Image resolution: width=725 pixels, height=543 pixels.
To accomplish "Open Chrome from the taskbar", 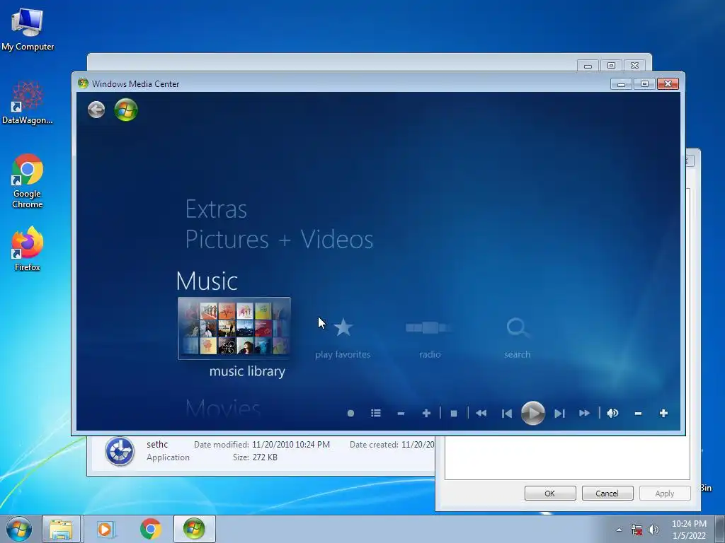I will [150, 529].
